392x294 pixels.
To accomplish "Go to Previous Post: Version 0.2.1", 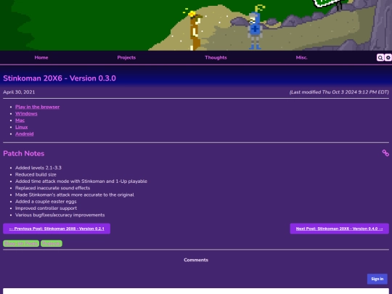I will click(57, 229).
